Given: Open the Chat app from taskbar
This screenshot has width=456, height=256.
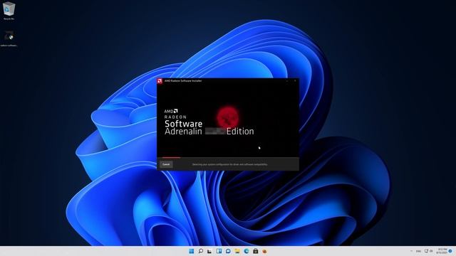Looking at the screenshot, I should click(x=228, y=251).
